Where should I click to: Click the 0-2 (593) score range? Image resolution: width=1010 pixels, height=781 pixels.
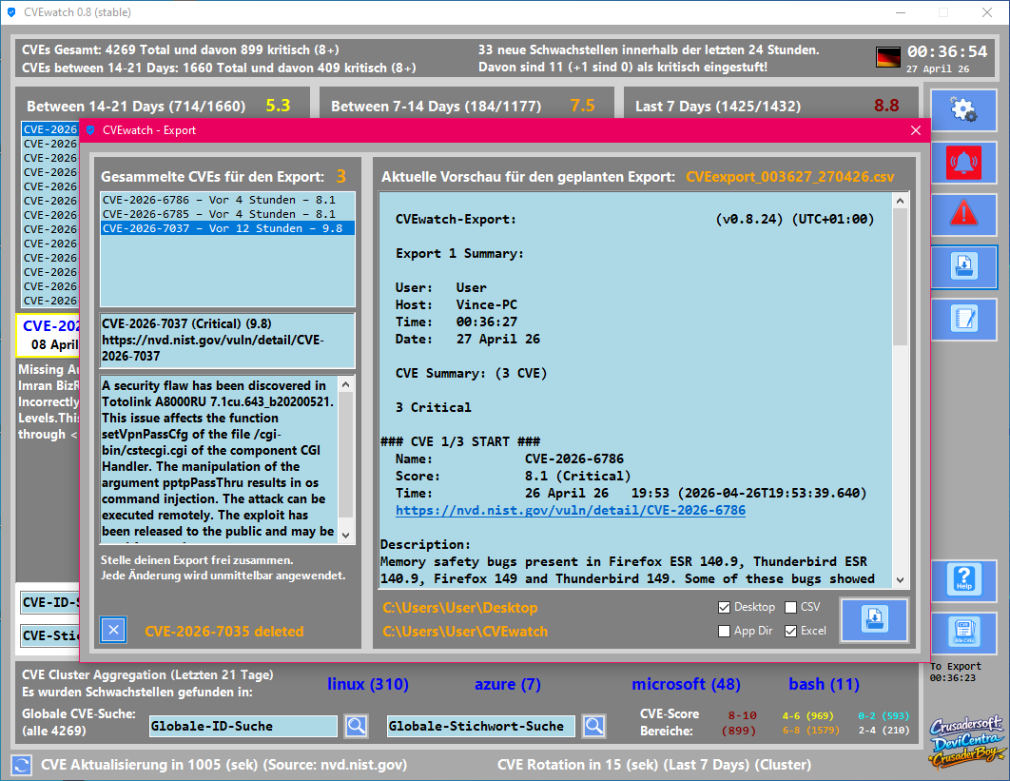coord(884,716)
